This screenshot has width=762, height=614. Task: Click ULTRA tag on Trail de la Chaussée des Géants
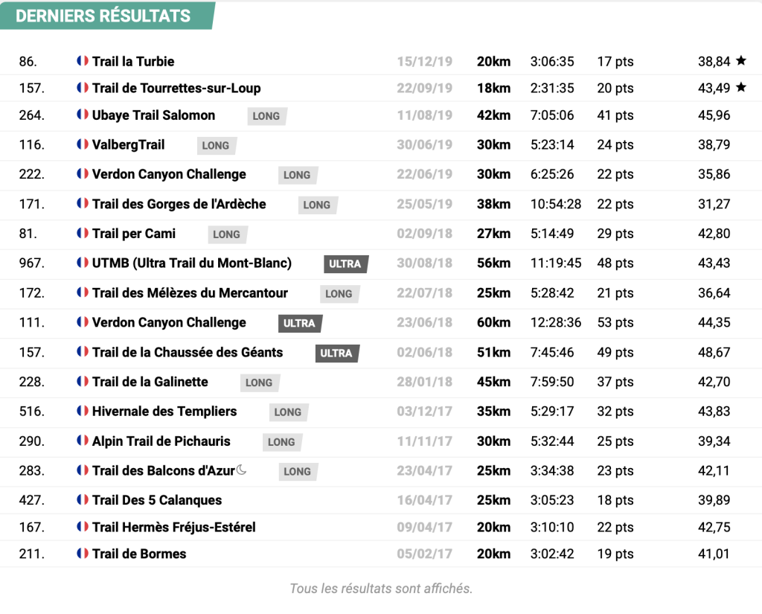click(x=336, y=353)
